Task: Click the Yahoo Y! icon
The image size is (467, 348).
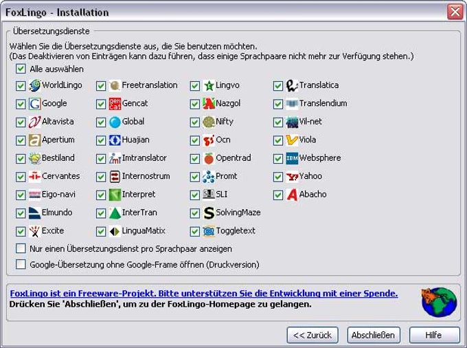Action: click(x=292, y=177)
